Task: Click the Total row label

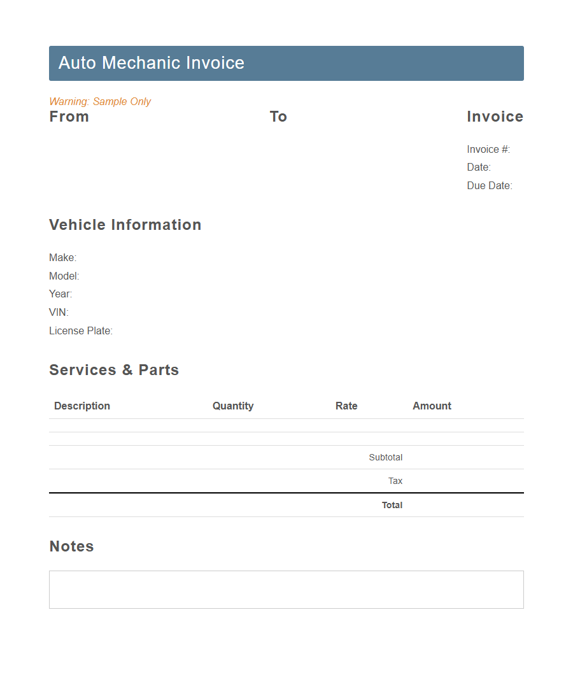Action: pos(392,505)
